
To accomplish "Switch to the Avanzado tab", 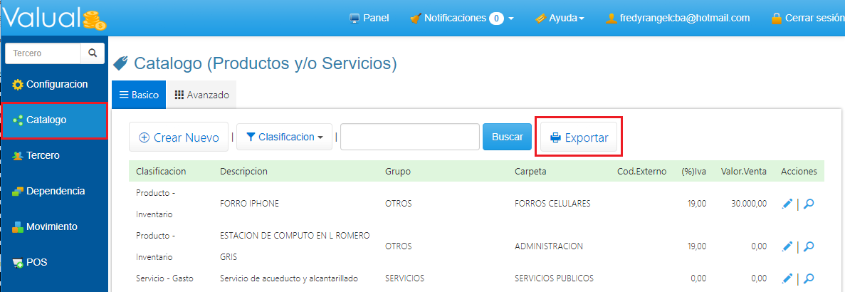I will pyautogui.click(x=201, y=95).
